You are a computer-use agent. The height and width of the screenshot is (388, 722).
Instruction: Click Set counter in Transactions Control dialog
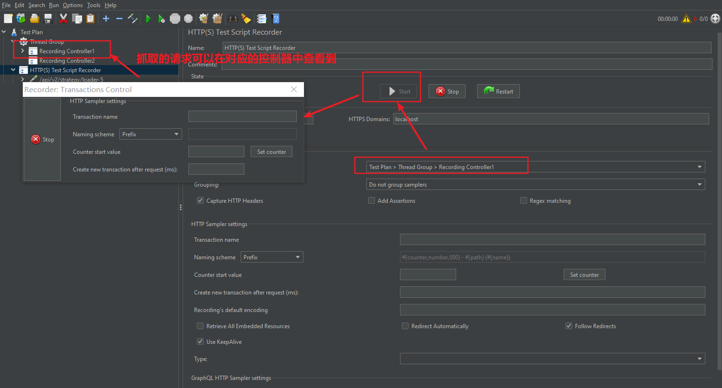(x=272, y=151)
